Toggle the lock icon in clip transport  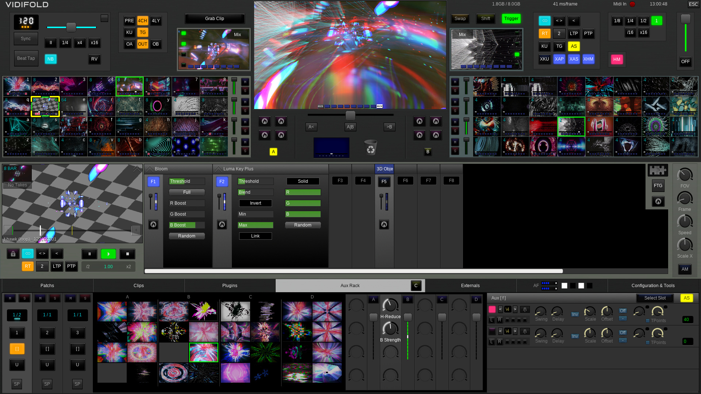coord(13,254)
